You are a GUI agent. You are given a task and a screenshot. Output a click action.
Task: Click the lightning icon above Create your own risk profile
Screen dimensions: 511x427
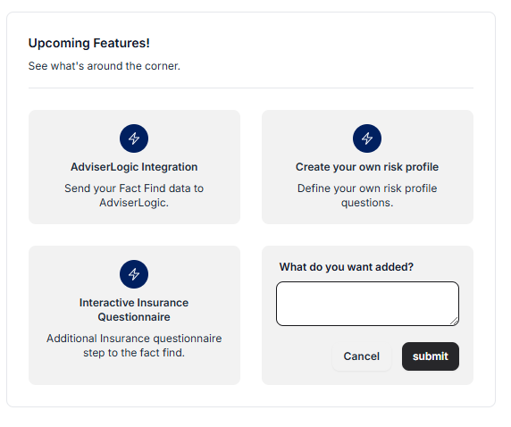pyautogui.click(x=367, y=138)
